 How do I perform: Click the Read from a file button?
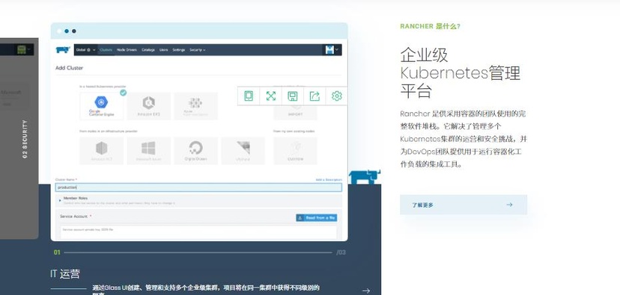[316, 217]
